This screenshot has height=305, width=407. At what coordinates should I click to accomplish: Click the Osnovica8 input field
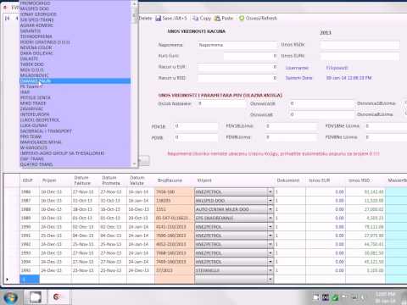coord(321,114)
